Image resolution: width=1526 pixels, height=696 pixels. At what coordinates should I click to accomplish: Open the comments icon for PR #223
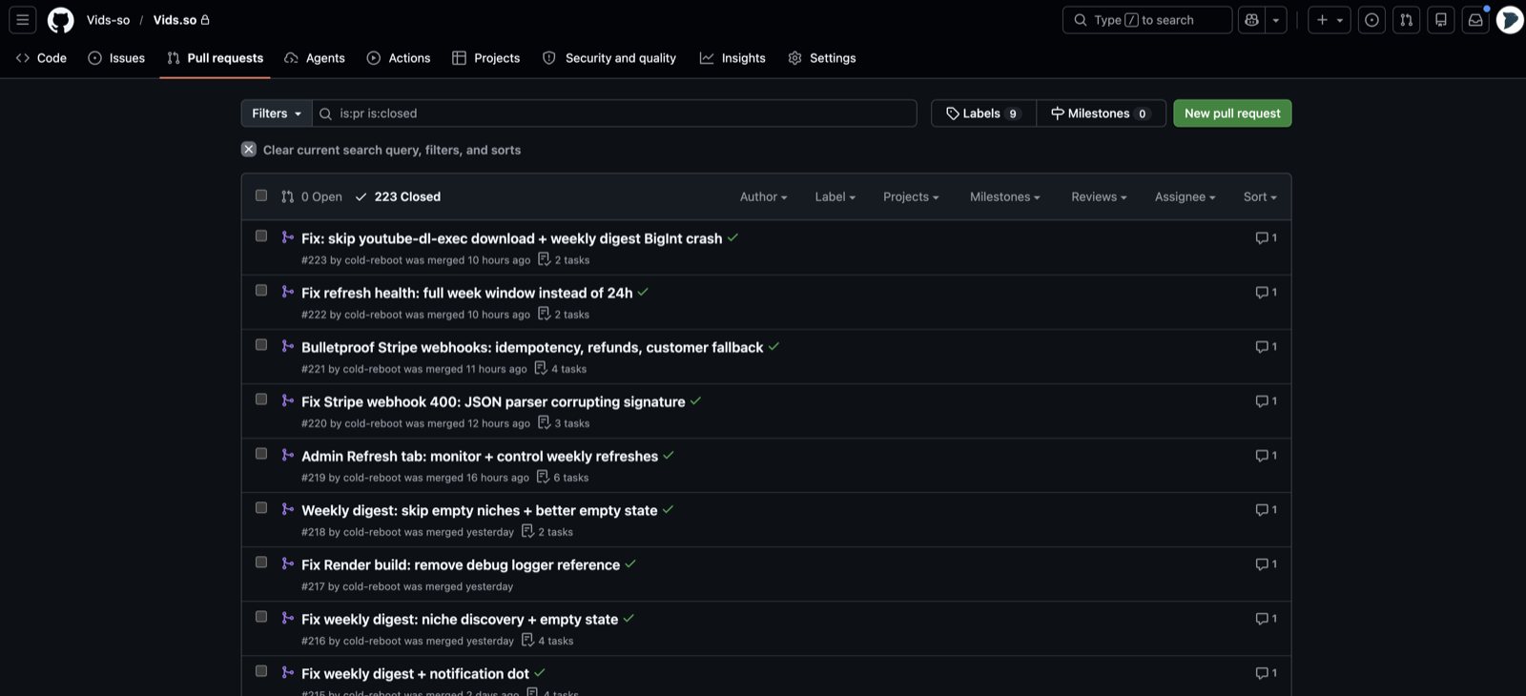[x=1266, y=237]
